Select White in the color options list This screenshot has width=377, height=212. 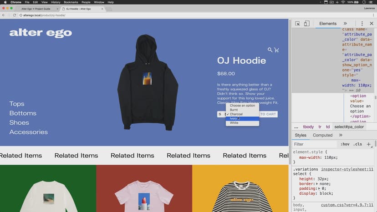[234, 123]
